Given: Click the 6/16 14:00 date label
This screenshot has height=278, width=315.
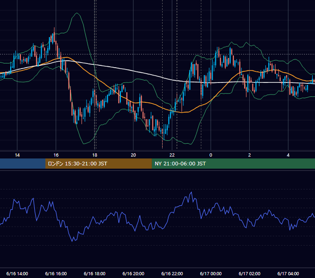Looking at the screenshot, I should pos(17,273).
